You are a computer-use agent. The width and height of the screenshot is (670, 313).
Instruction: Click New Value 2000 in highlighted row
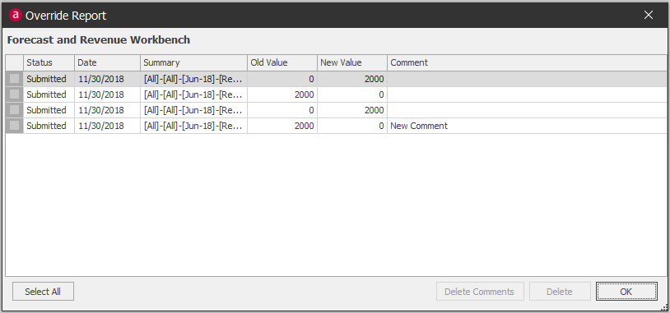point(352,79)
